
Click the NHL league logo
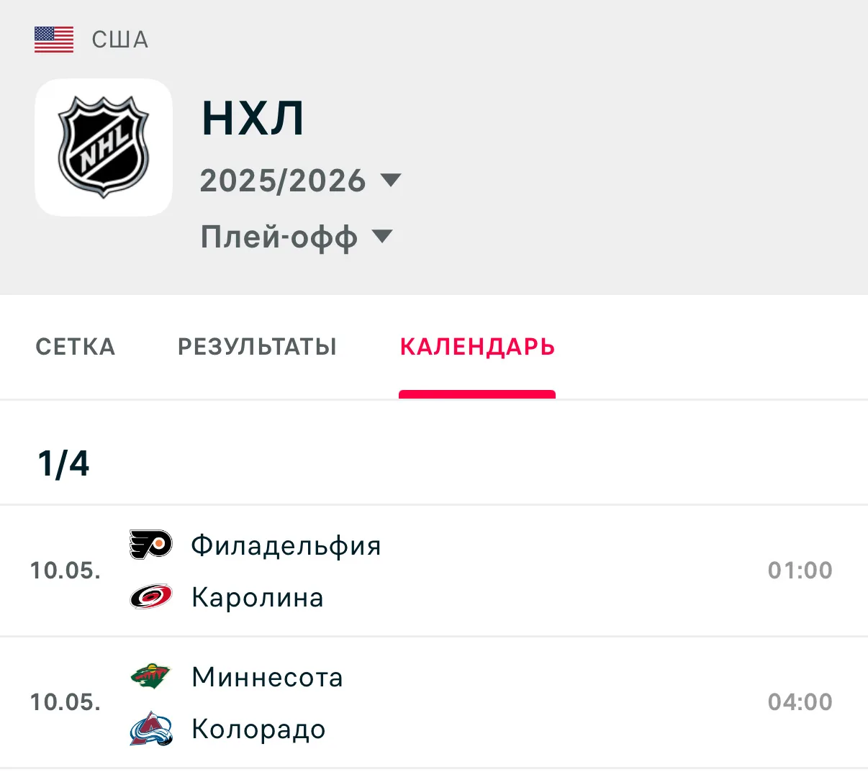(104, 147)
